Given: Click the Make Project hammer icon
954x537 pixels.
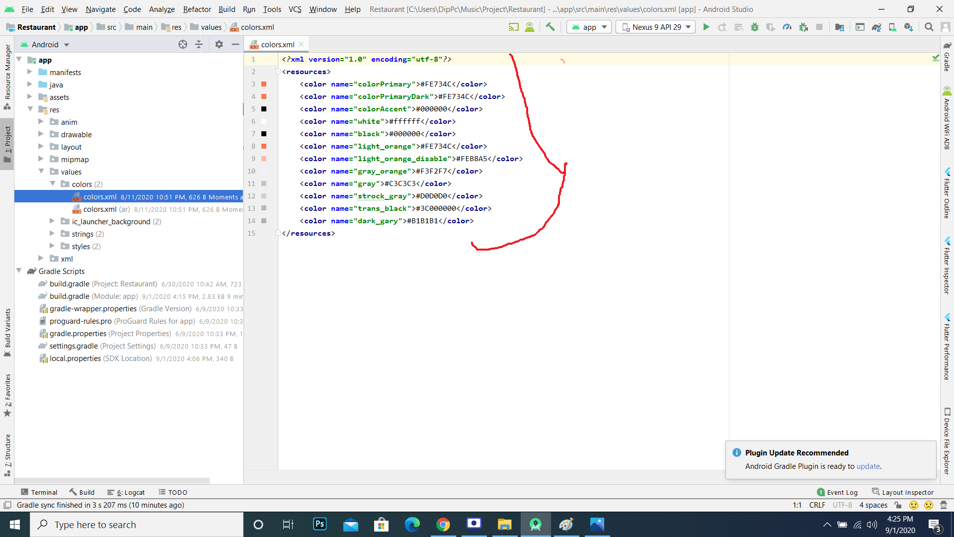Looking at the screenshot, I should 550,27.
